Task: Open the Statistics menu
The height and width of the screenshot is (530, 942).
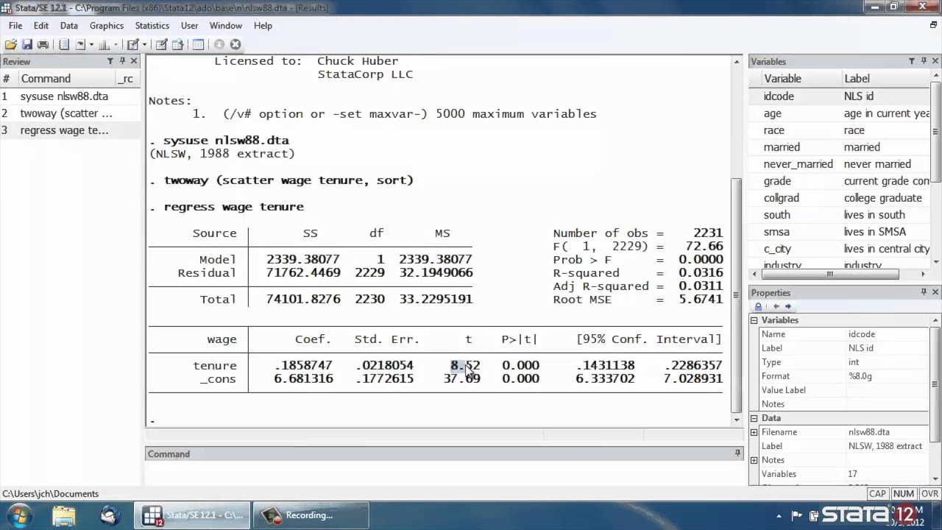Action: point(152,25)
